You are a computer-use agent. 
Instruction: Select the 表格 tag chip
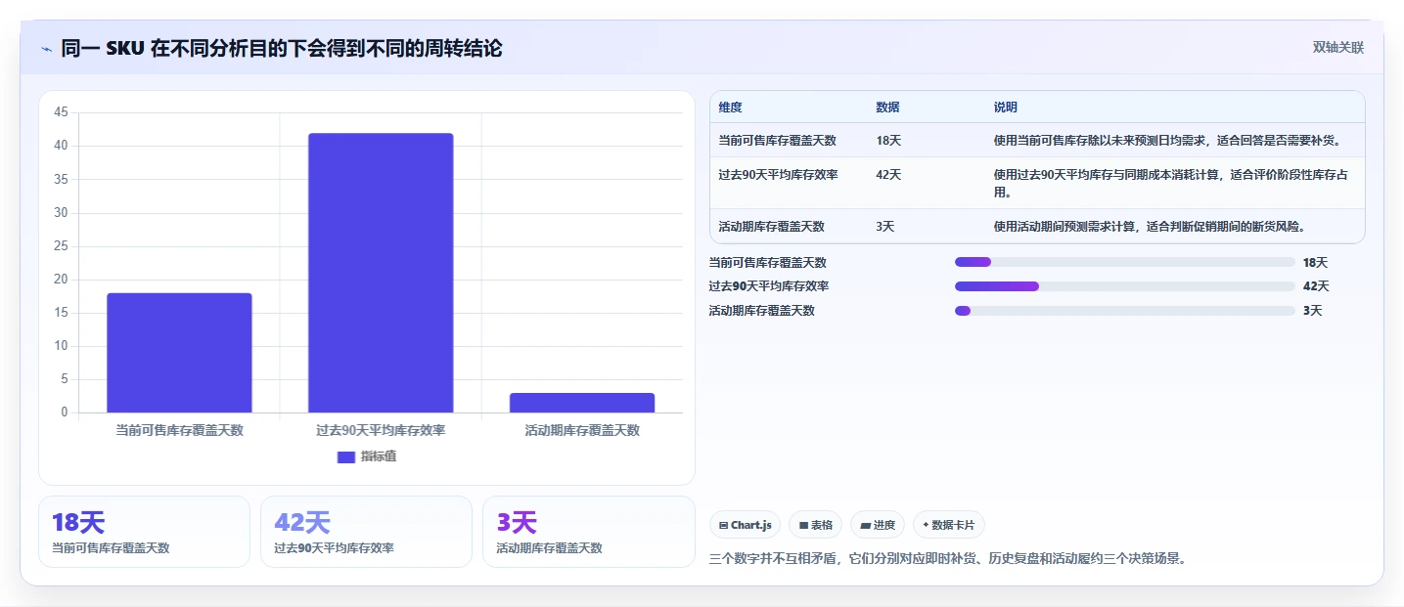coord(816,525)
